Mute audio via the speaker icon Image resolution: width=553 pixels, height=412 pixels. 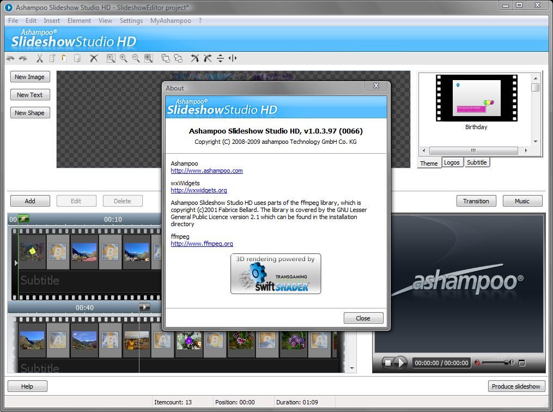tap(478, 362)
